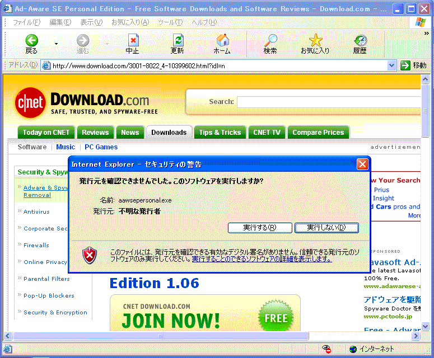Open the Insight ad link
Viewport: 434px width, 358px height.
tap(384, 198)
